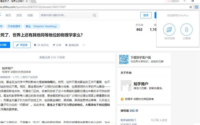Click the 分享 share button

57,45
